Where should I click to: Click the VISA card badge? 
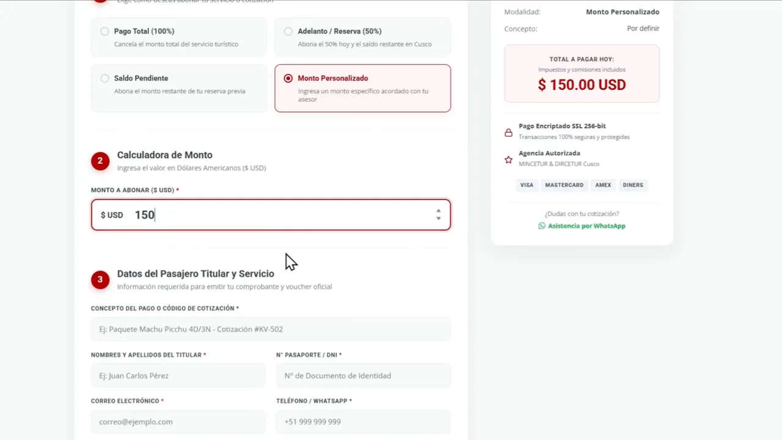point(527,185)
